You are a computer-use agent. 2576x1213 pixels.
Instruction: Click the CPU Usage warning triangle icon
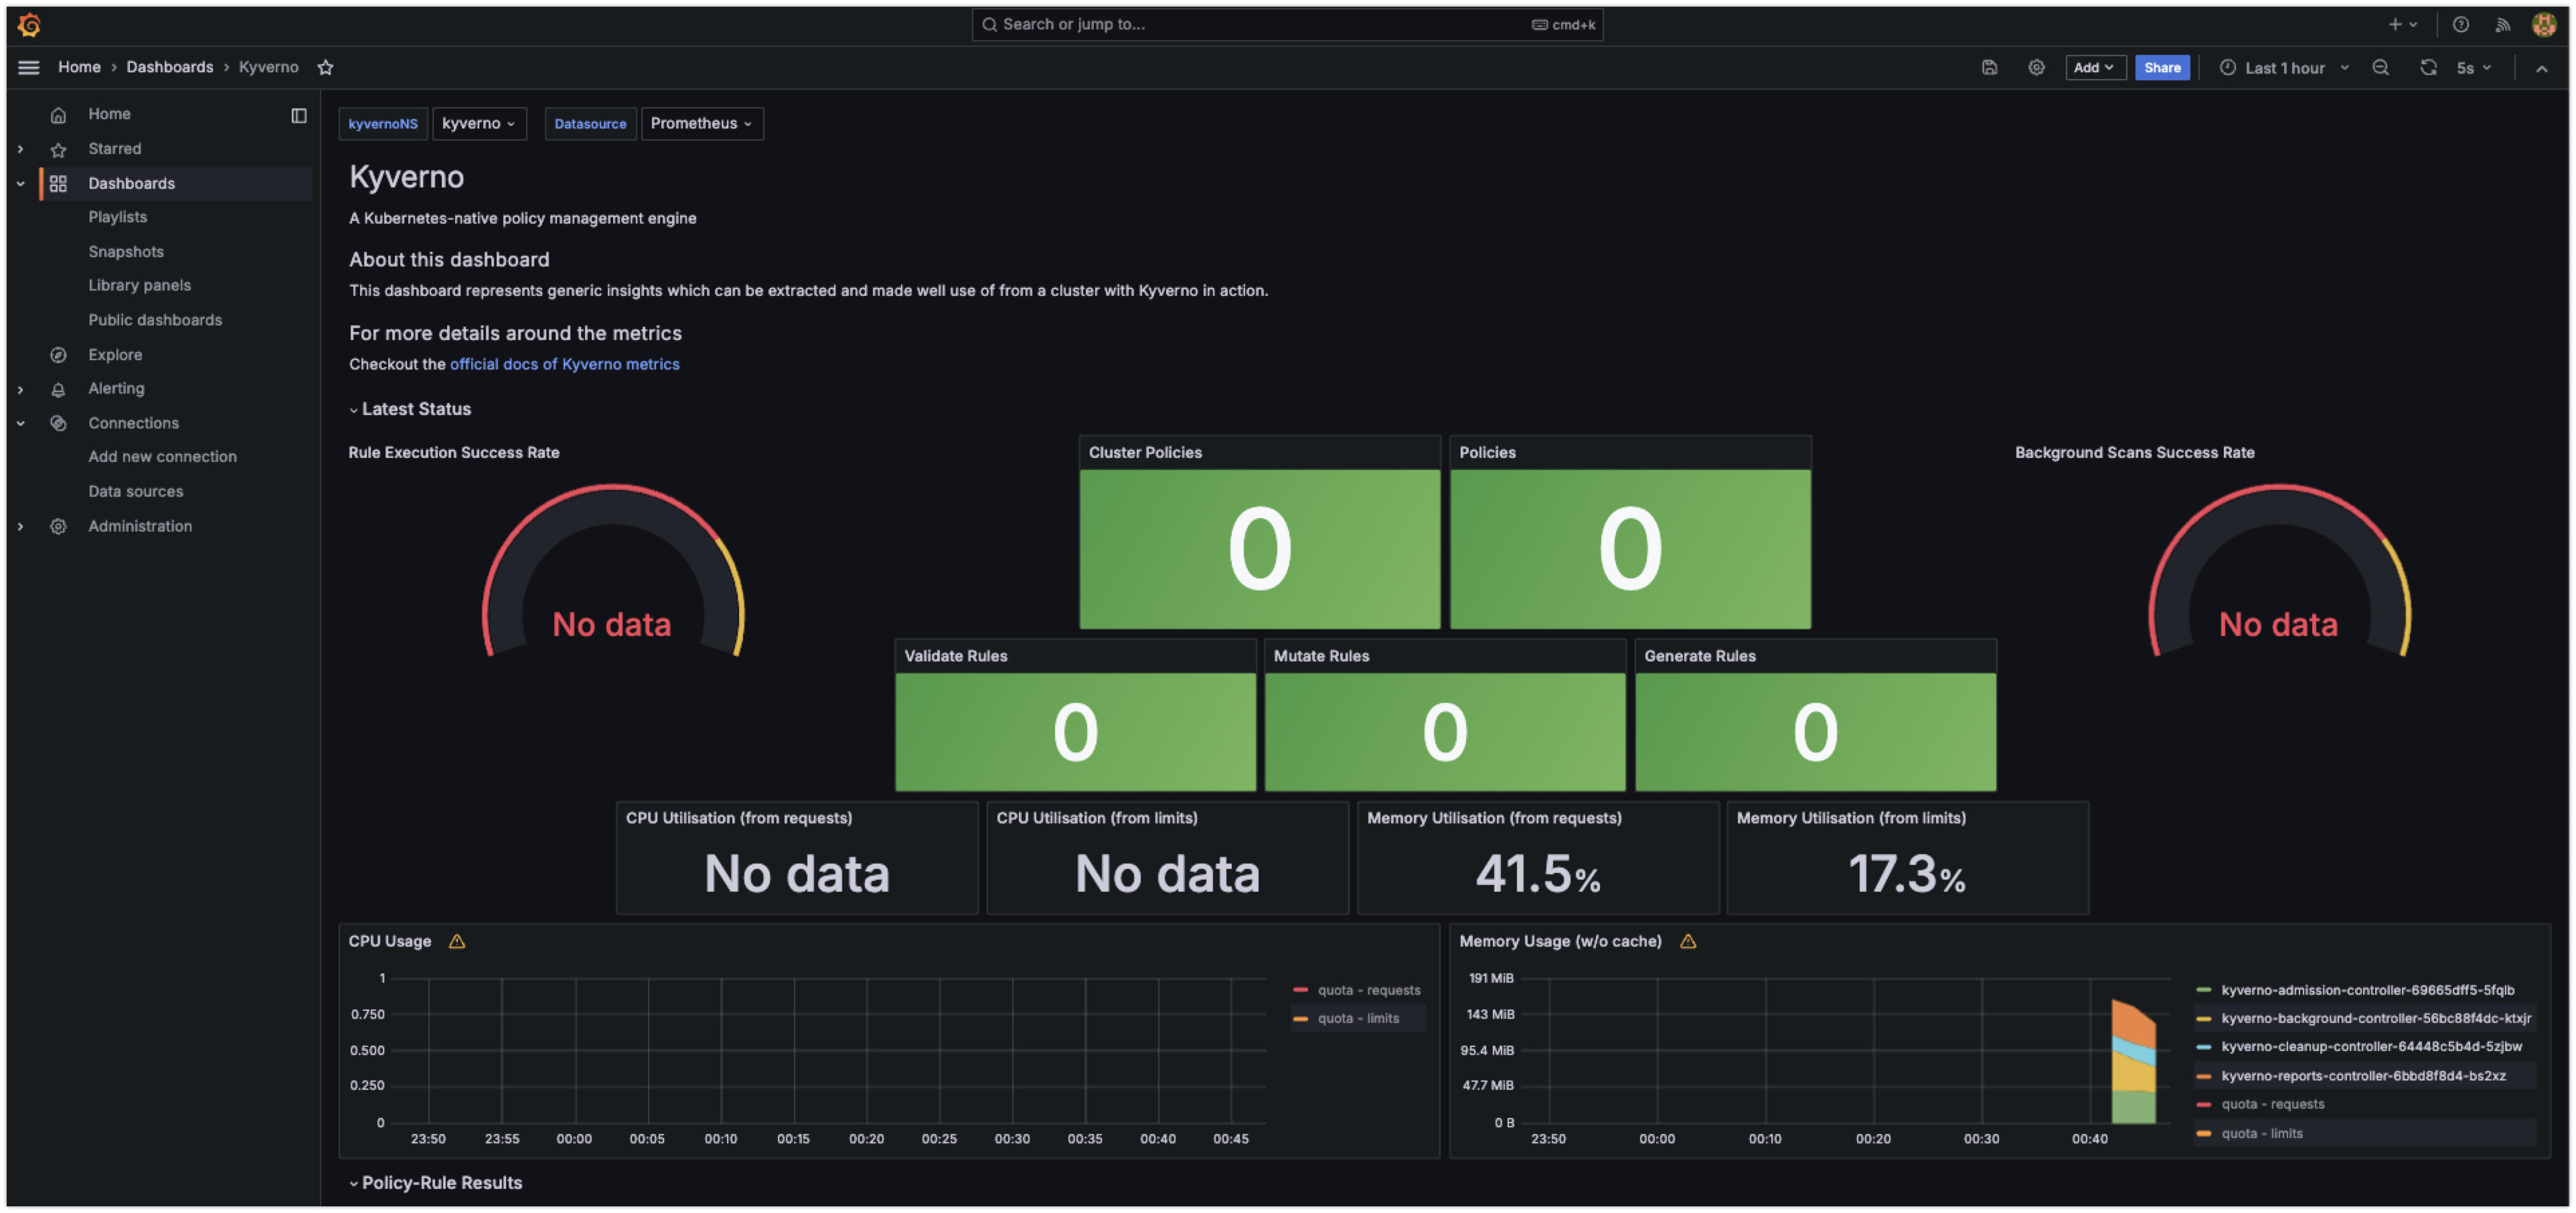pyautogui.click(x=457, y=941)
